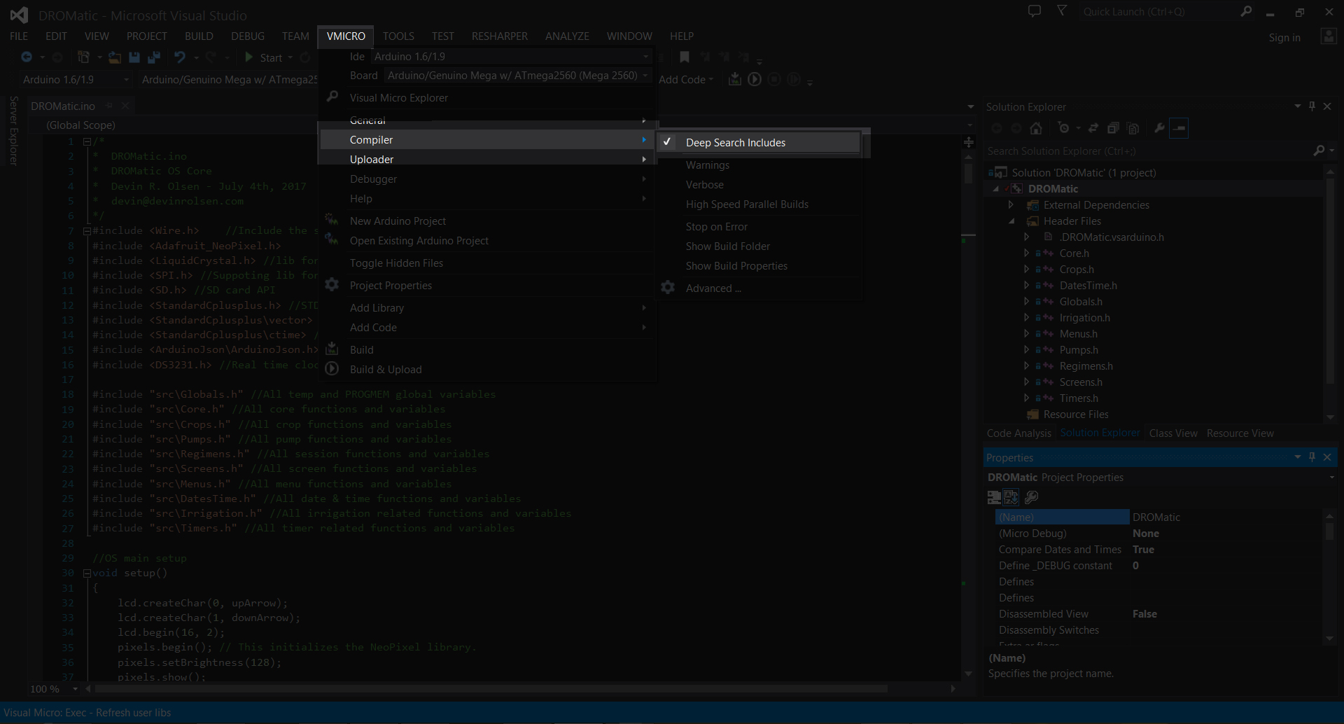Open the Board dropdown in VMICRO menu

click(x=519, y=76)
